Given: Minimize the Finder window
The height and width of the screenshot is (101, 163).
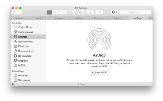Looking at the screenshot, I should click(x=17, y=8).
